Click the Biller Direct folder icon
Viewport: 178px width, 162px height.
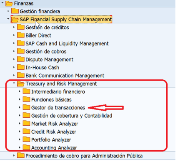20,35
